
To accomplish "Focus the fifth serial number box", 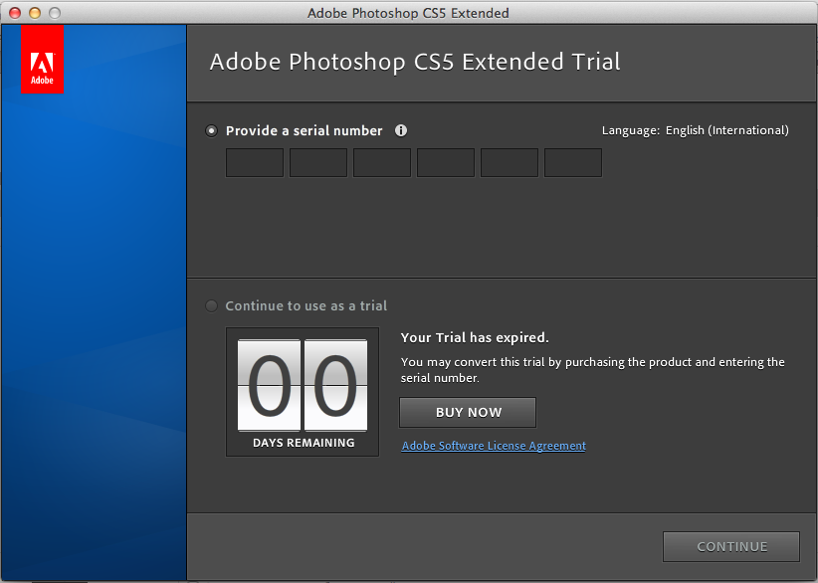I will [510, 163].
